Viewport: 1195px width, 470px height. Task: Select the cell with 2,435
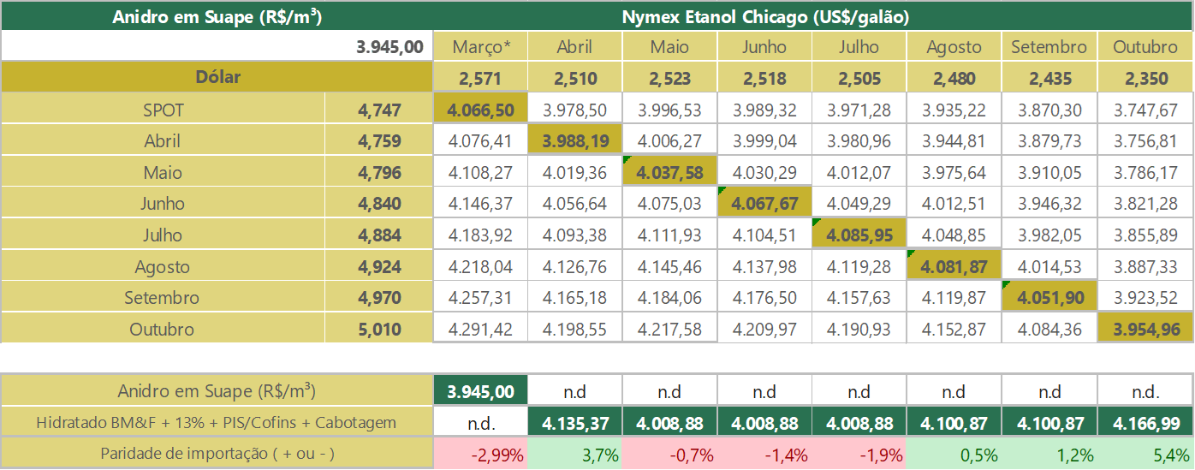1049,78
